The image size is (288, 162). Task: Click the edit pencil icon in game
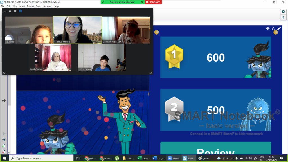[279, 28]
